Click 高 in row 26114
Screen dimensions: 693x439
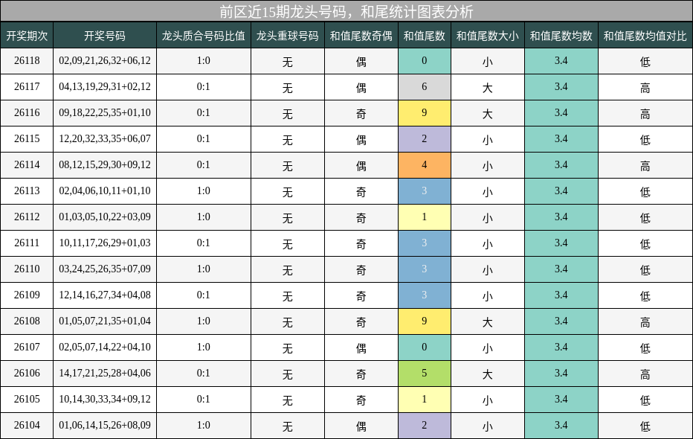[x=645, y=166]
